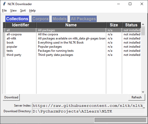
Task: Click the Server Index URL field
Action: (88, 106)
